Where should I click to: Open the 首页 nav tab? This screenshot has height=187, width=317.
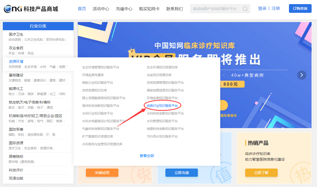pyautogui.click(x=82, y=9)
